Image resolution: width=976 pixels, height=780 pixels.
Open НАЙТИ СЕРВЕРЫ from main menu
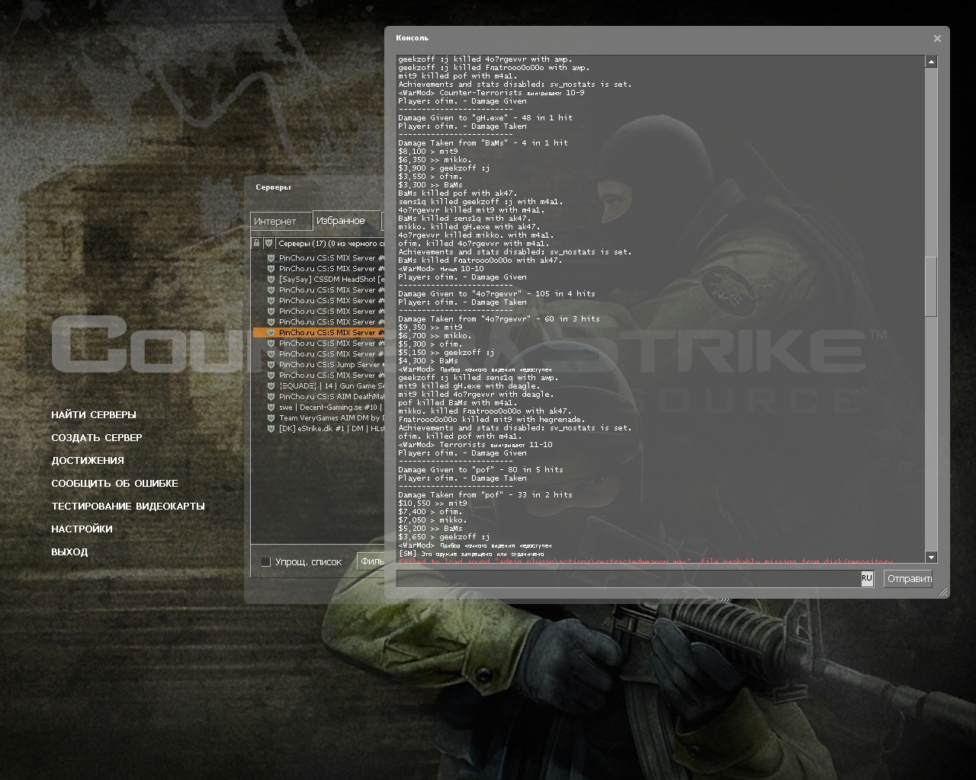pos(94,415)
